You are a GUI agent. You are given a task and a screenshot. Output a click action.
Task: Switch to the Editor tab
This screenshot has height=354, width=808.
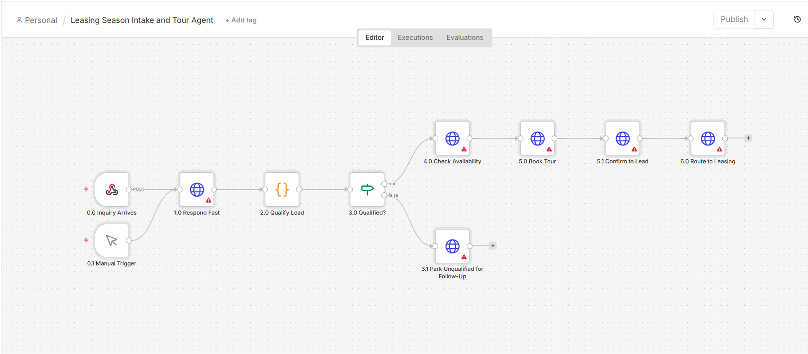[x=375, y=37]
